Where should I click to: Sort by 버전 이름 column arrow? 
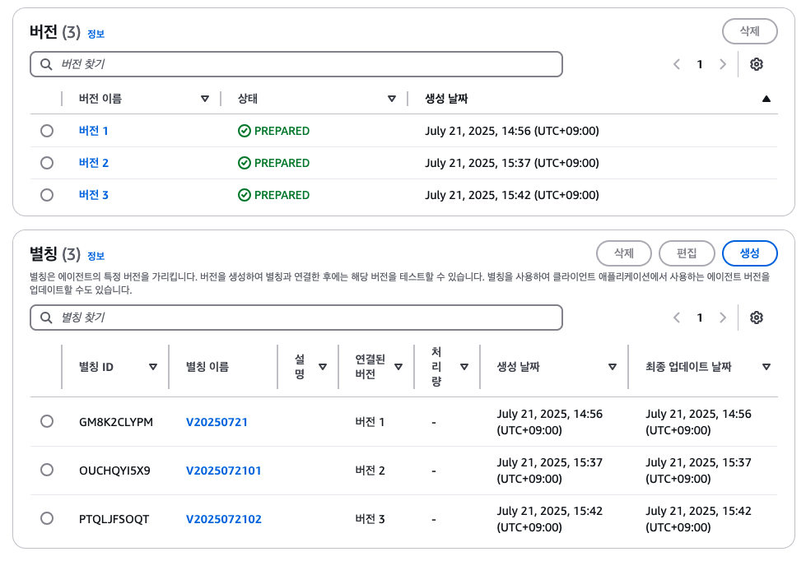204,99
